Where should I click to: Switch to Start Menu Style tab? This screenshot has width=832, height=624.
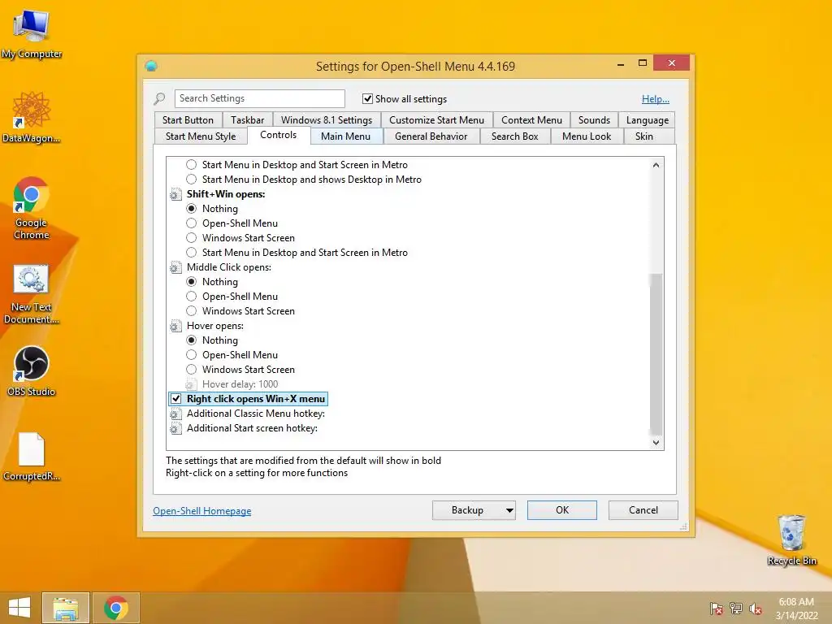point(201,136)
